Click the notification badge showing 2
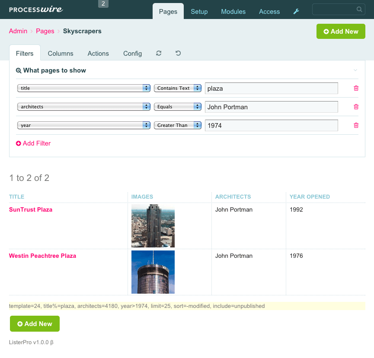374x358 pixels. pyautogui.click(x=103, y=3)
